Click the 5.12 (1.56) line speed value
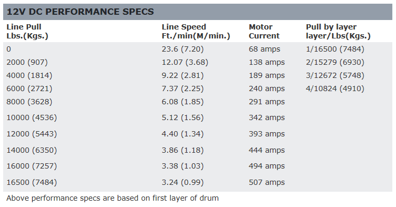This screenshot has height=207, width=396. (182, 117)
